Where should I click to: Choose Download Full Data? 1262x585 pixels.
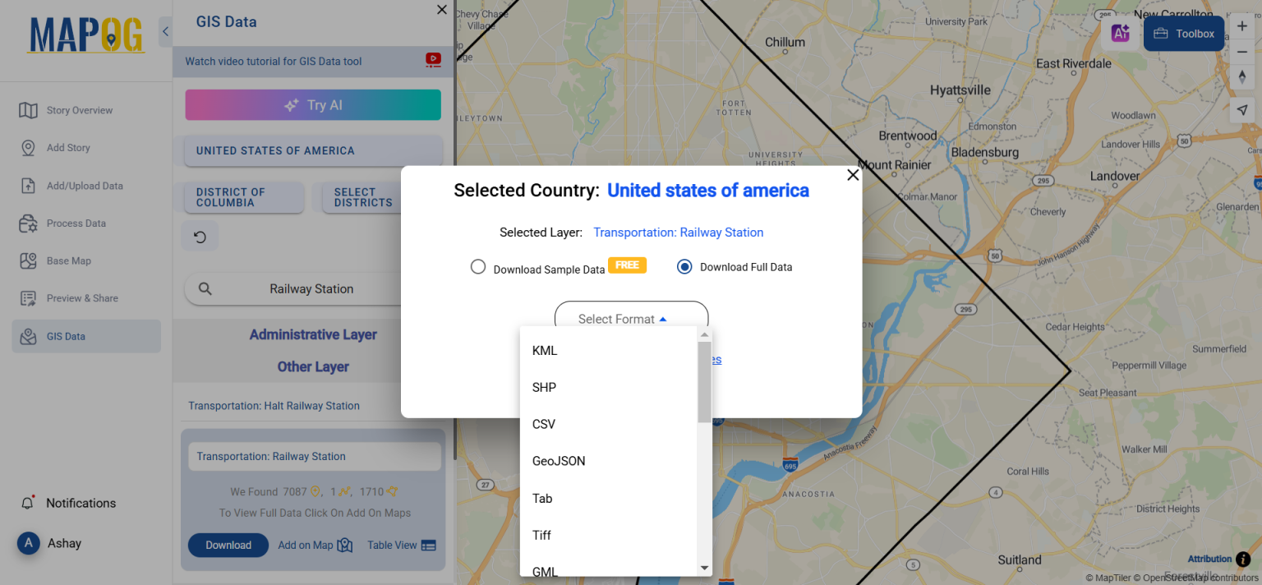[684, 266]
